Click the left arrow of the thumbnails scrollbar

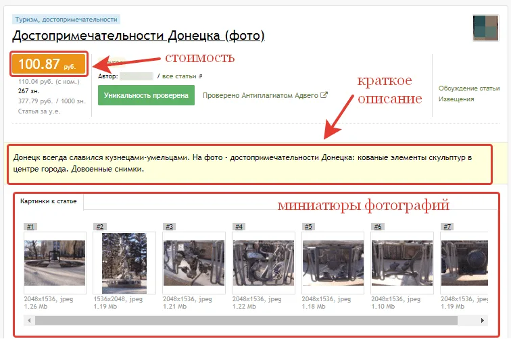[29, 321]
